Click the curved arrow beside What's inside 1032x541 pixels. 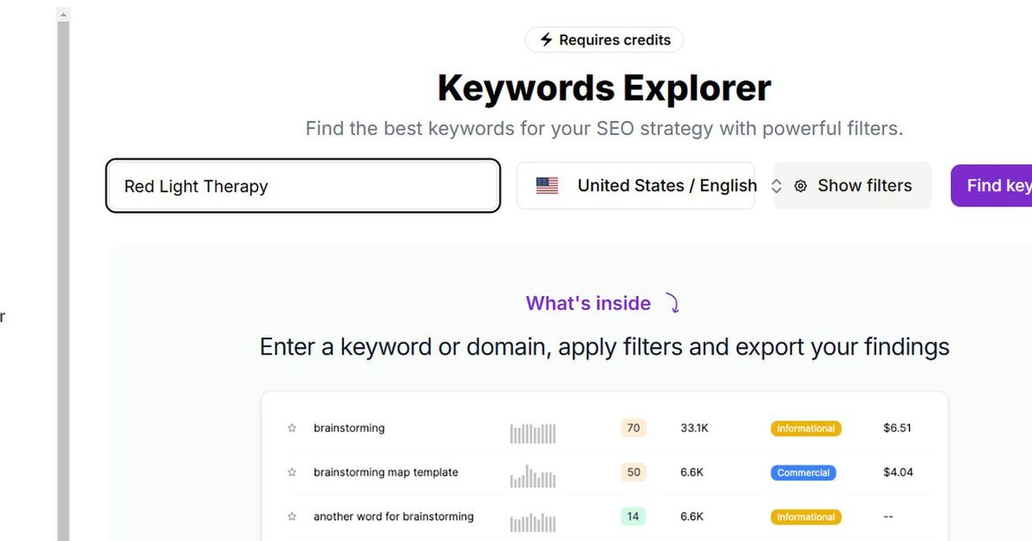pyautogui.click(x=673, y=303)
